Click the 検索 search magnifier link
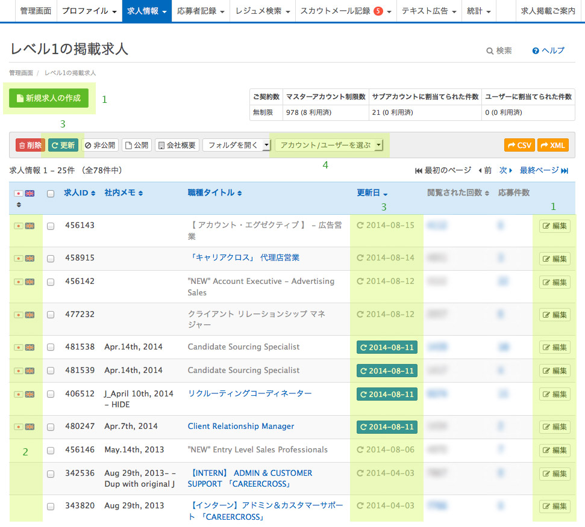585x527 pixels. click(499, 51)
